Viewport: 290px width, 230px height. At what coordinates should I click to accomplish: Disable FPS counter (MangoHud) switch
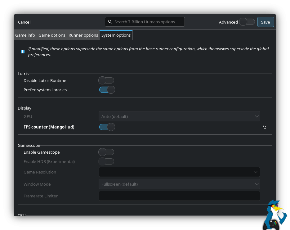coord(107,127)
